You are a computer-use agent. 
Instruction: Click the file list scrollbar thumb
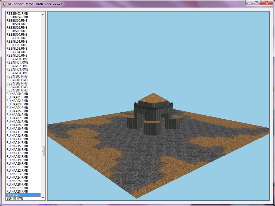43,151
